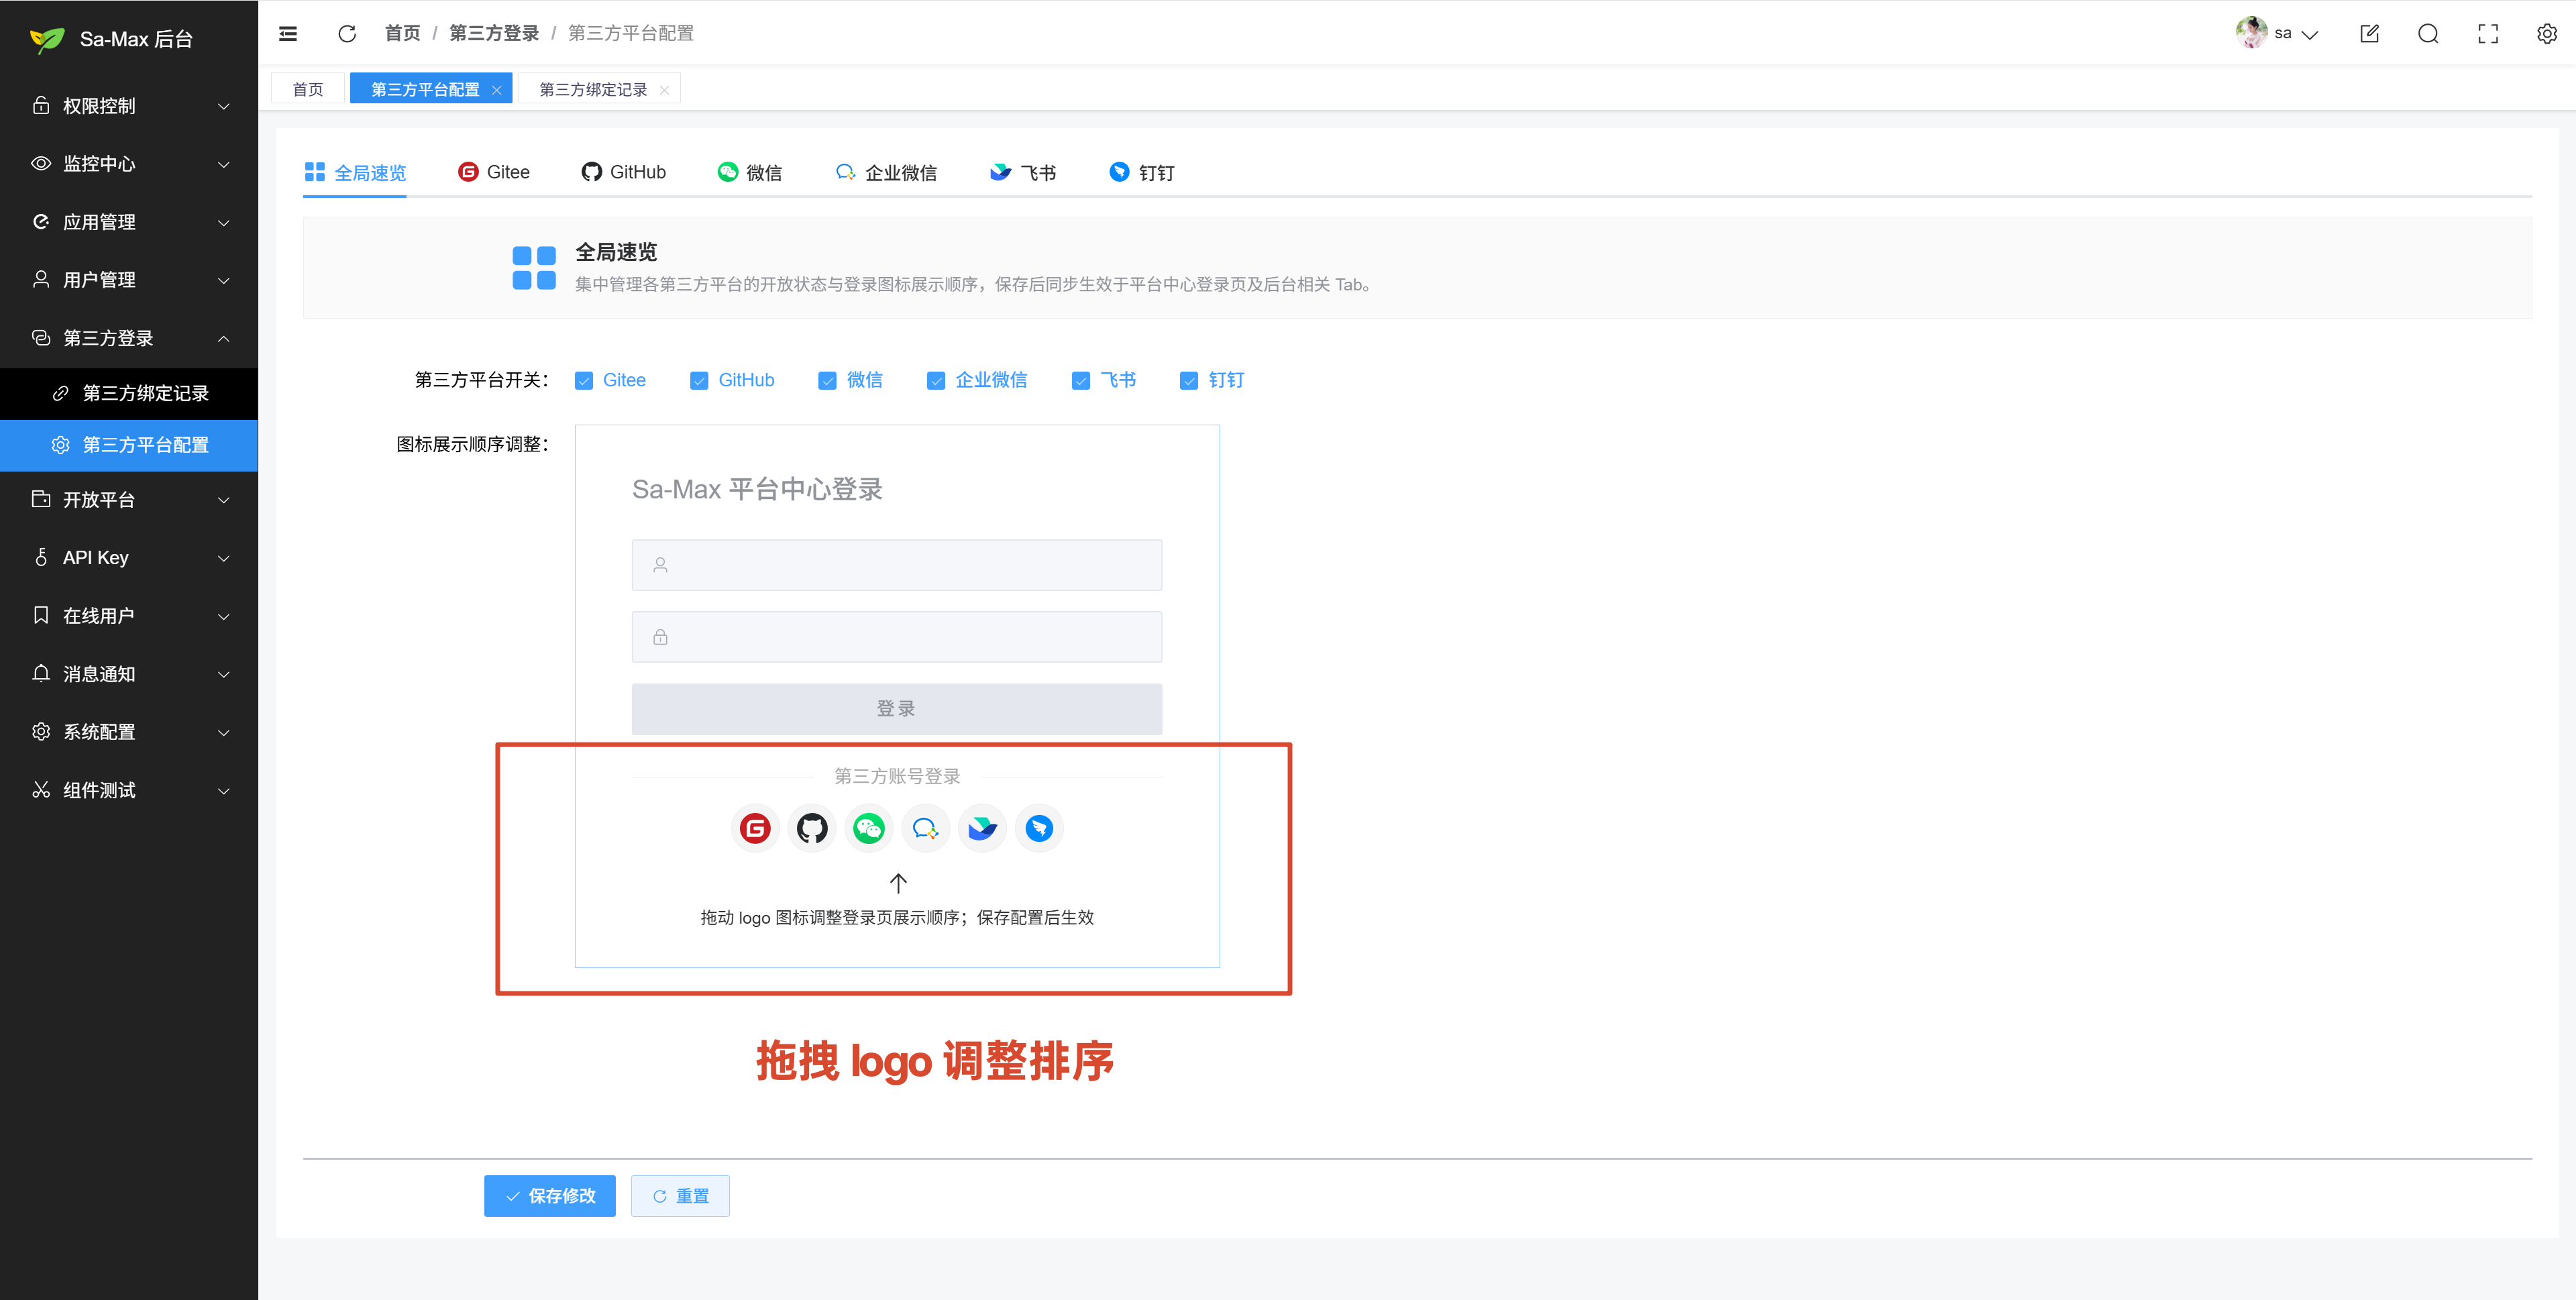This screenshot has height=1300, width=2576.
Task: Click the 登录 button in preview
Action: (897, 709)
